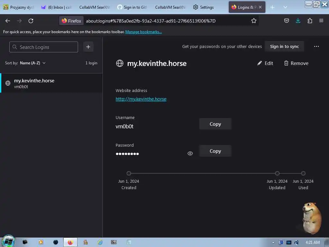Open the media player taskbar icon

(41, 242)
